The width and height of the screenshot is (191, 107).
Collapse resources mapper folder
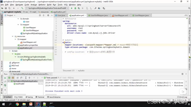[15, 39]
